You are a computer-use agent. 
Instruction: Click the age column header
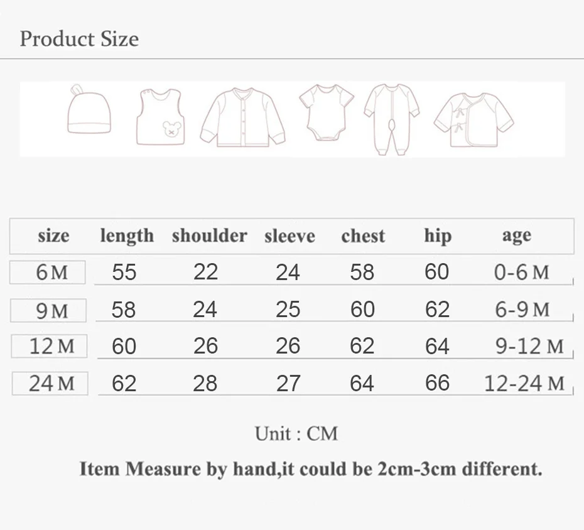(x=517, y=236)
